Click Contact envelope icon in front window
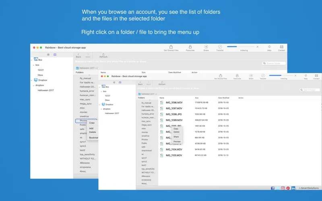This screenshot has height=201, width=322. click(316, 76)
